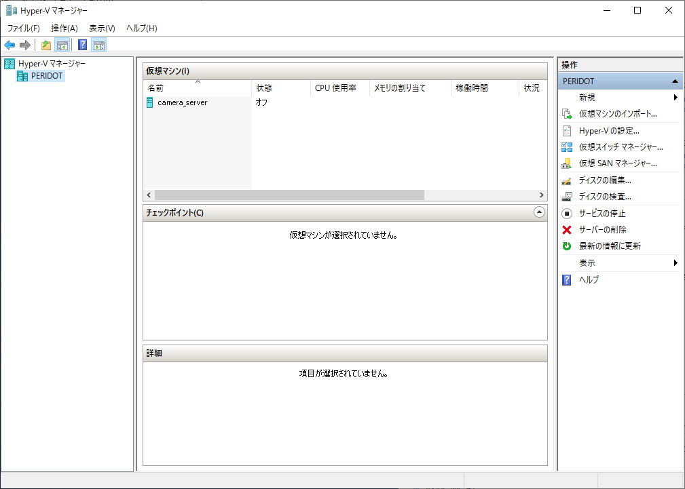
Task: Click the ディスクの検査 icon
Action: [567, 197]
